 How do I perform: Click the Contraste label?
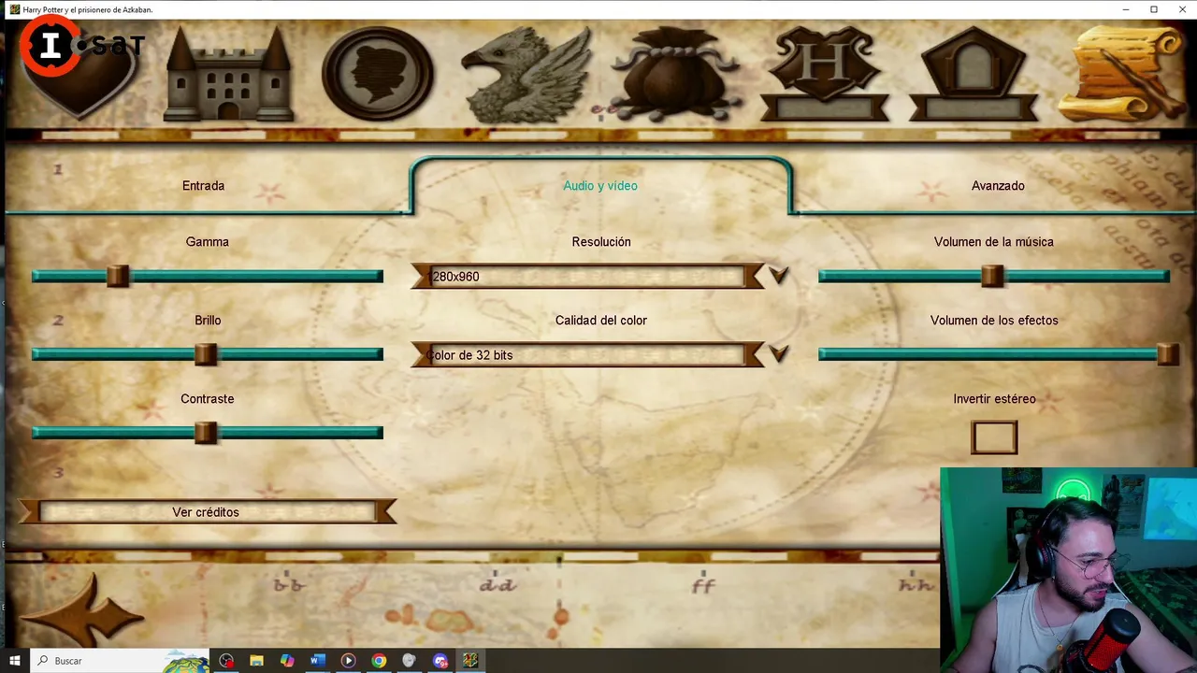[207, 399]
